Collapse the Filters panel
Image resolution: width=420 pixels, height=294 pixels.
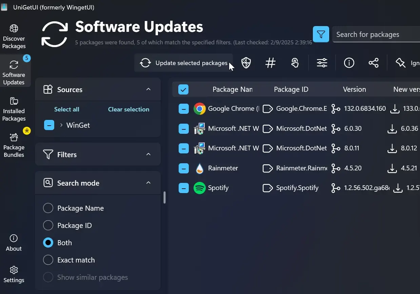pos(148,154)
